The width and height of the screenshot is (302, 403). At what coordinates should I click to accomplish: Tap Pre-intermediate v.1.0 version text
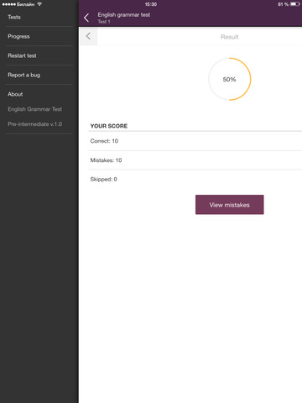34,124
